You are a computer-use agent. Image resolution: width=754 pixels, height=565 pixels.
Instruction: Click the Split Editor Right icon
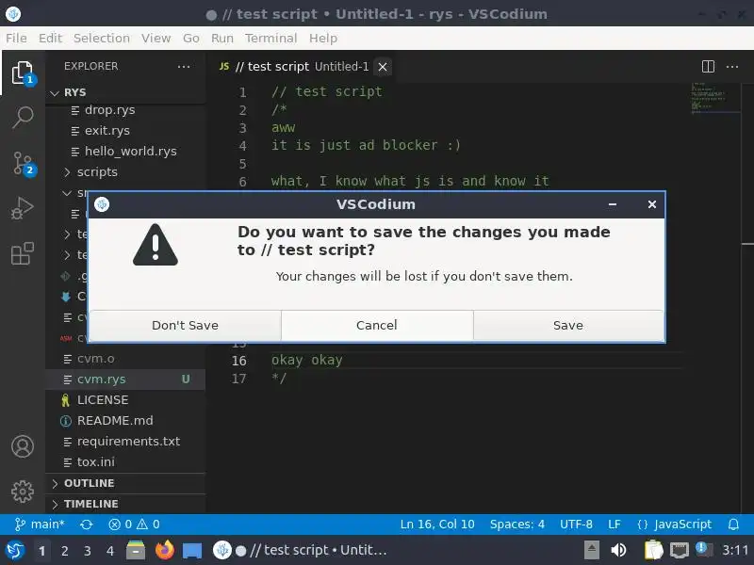click(708, 66)
